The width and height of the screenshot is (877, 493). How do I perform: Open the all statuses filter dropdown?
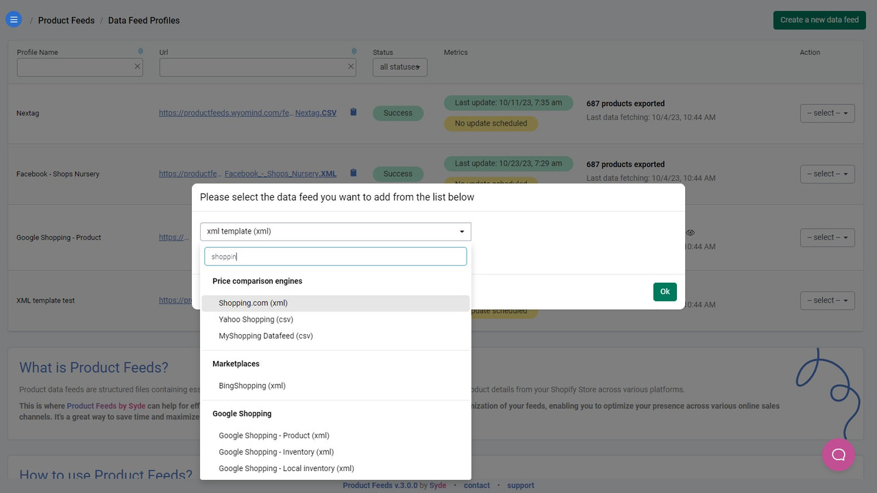(x=399, y=66)
